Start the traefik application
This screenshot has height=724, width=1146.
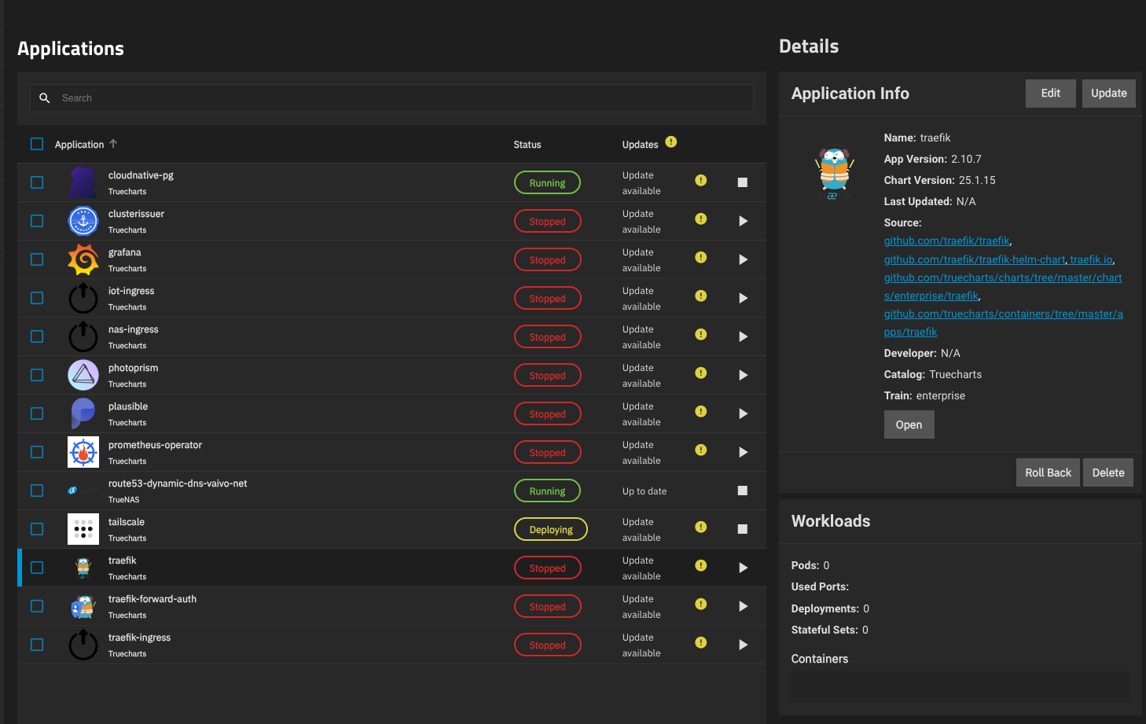click(743, 568)
